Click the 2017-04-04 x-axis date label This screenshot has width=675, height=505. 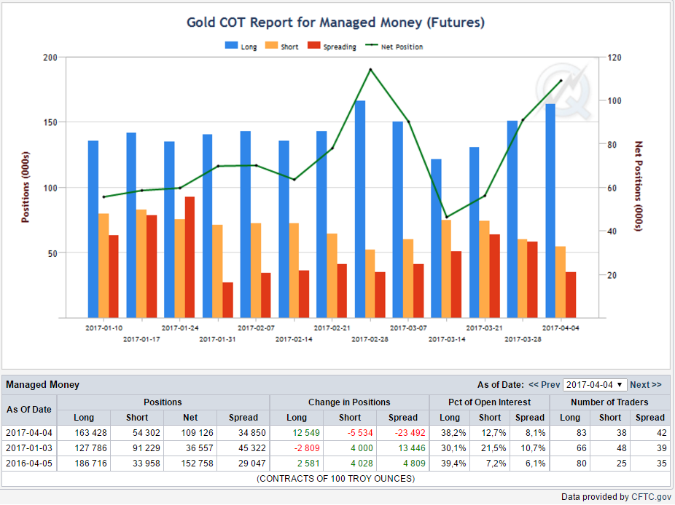[561, 327]
